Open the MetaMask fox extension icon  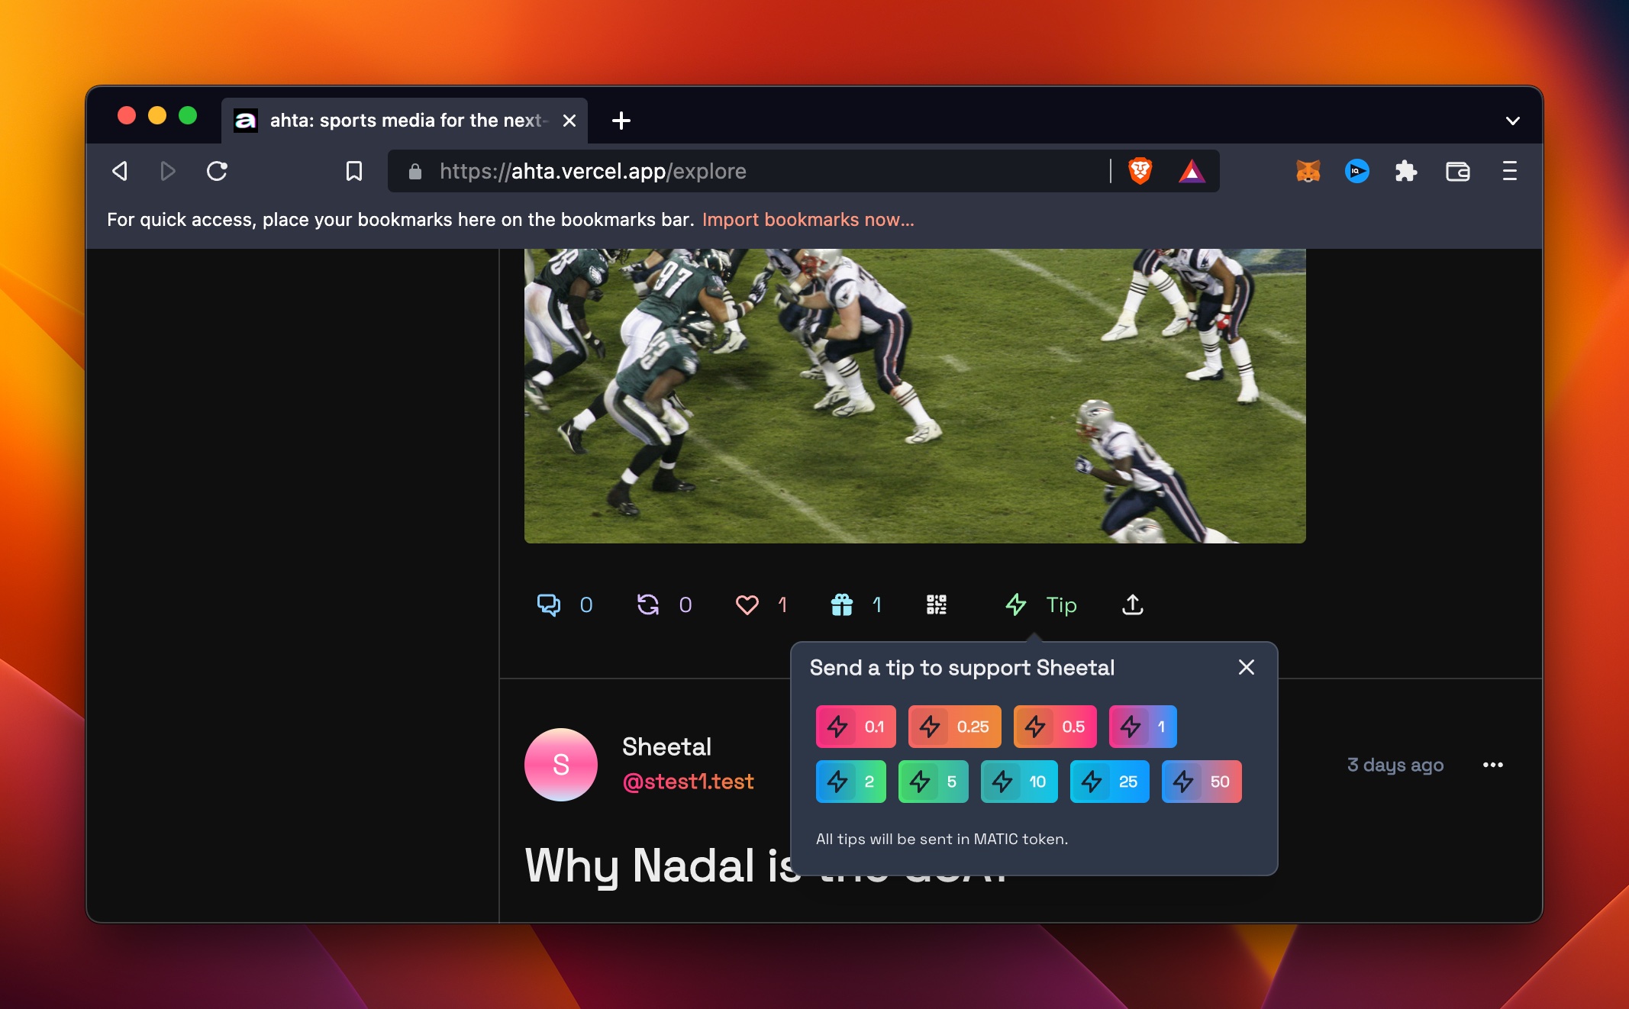click(x=1308, y=172)
